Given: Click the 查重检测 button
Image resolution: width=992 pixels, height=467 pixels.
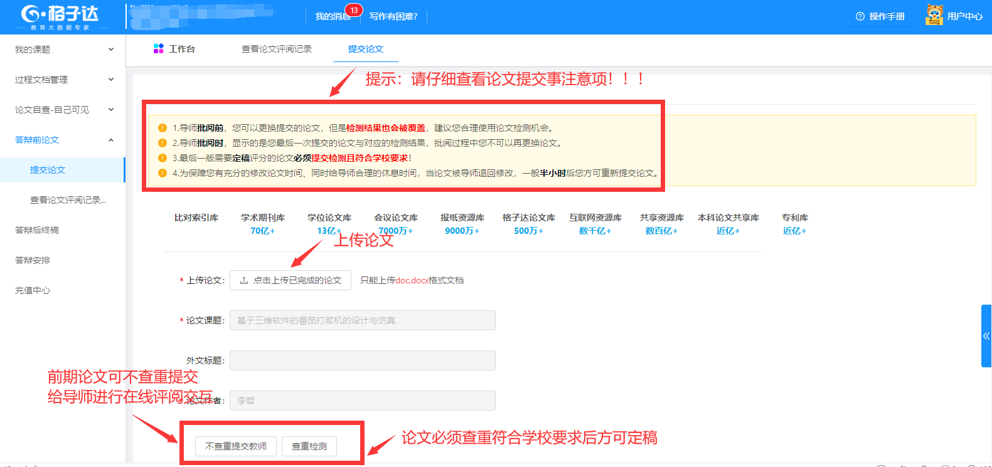Looking at the screenshot, I should click(309, 446).
